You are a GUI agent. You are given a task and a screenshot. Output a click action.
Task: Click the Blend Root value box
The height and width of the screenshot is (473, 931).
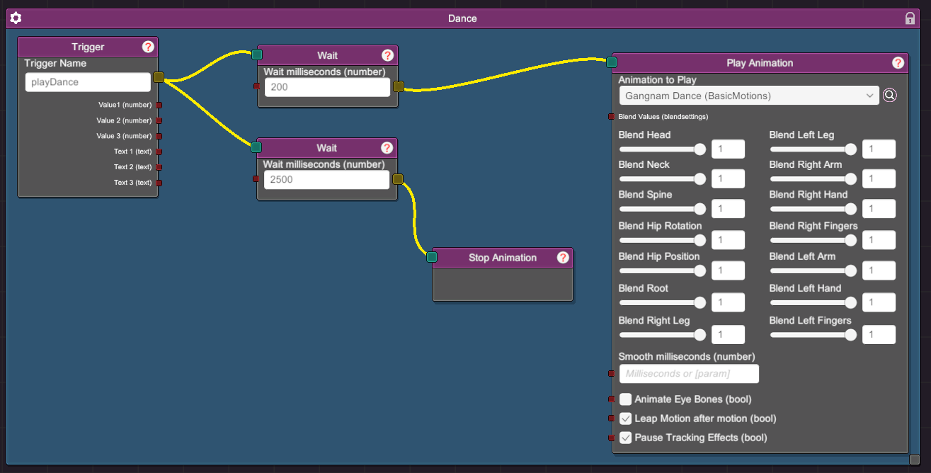click(x=728, y=303)
